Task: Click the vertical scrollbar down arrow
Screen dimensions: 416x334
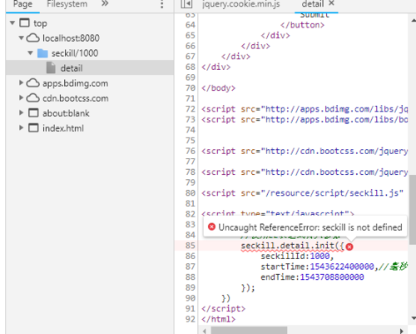Action: pos(413,318)
